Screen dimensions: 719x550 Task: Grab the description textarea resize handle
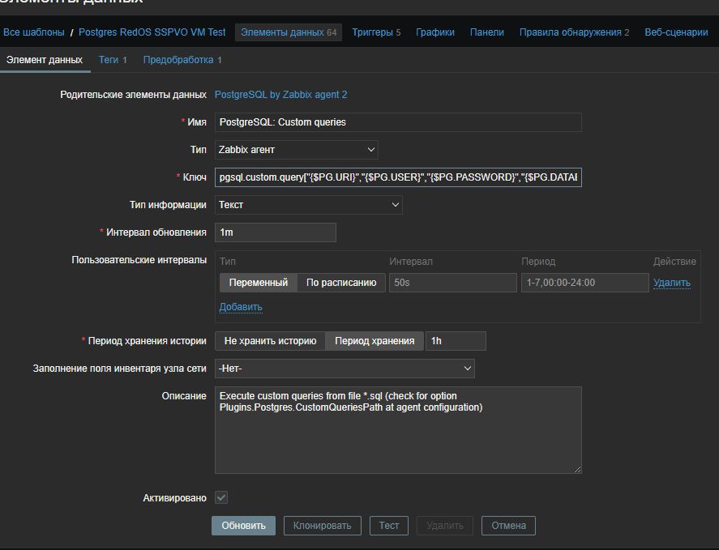[x=577, y=469]
